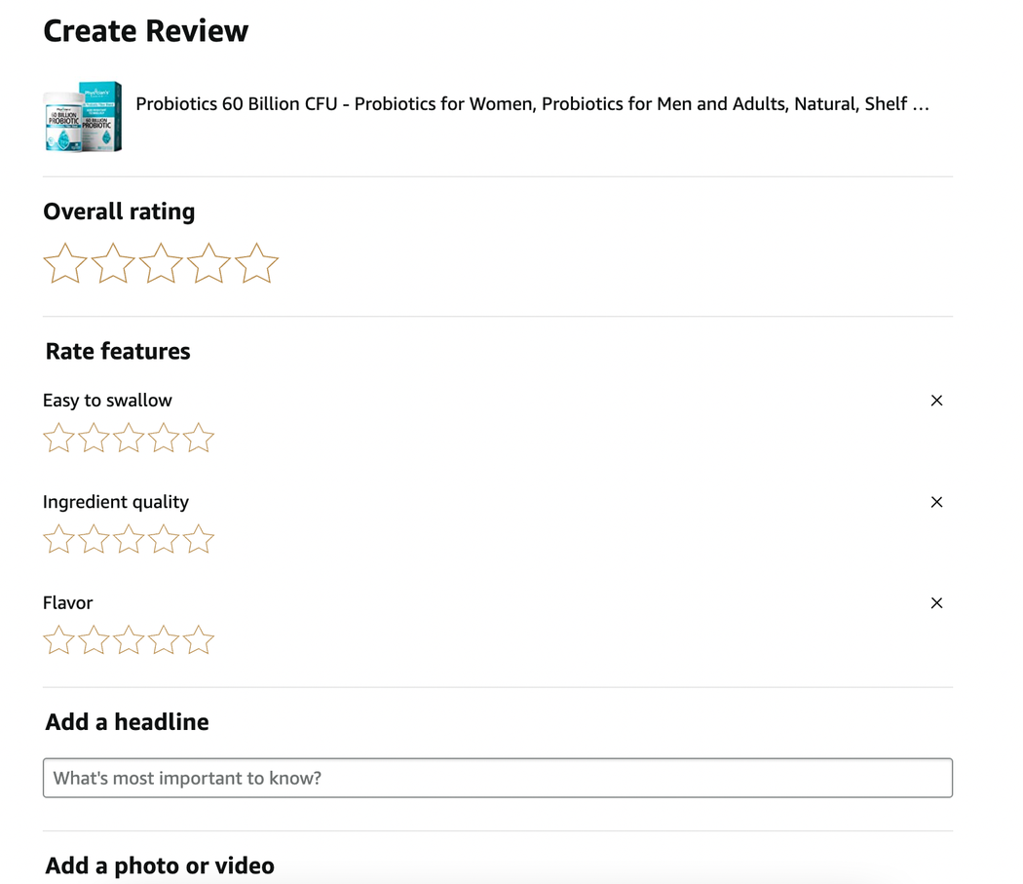
Task: Open the probiotics product thumbnail image
Action: click(83, 117)
